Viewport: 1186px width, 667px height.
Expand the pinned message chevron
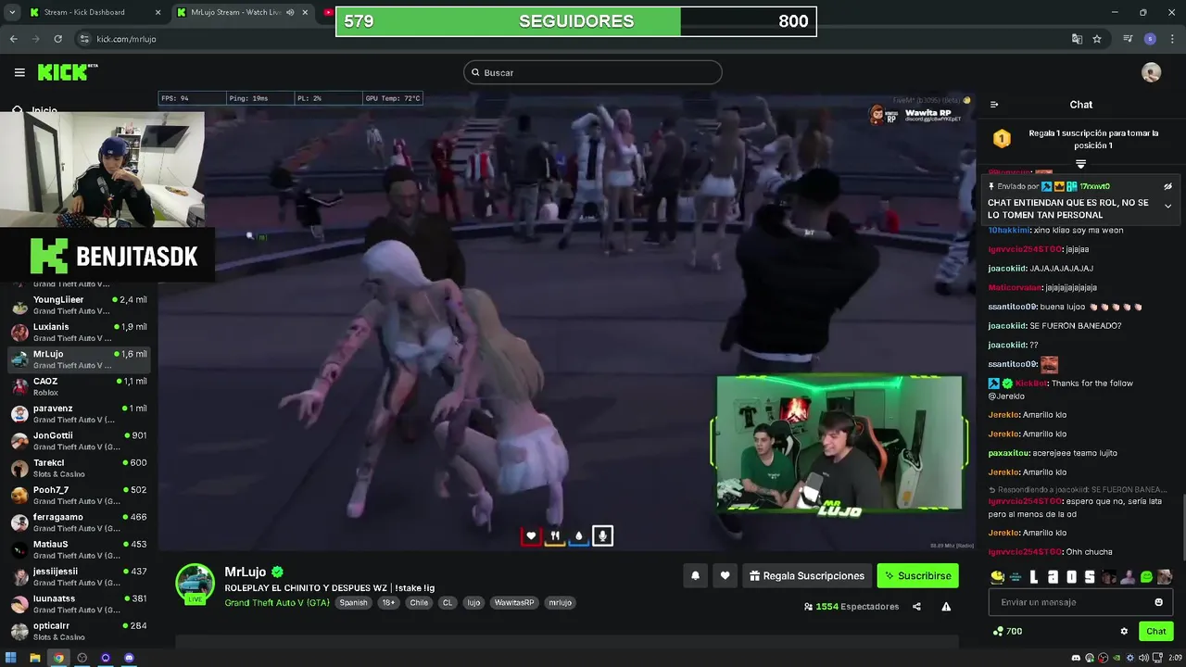coord(1167,206)
